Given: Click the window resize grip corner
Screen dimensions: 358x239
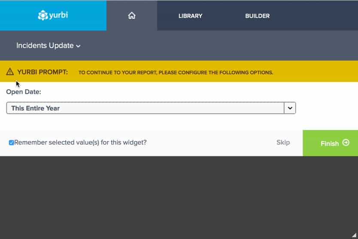Looking at the screenshot, I should [354, 235].
